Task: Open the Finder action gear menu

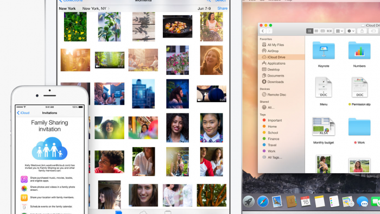Action: 351,31
